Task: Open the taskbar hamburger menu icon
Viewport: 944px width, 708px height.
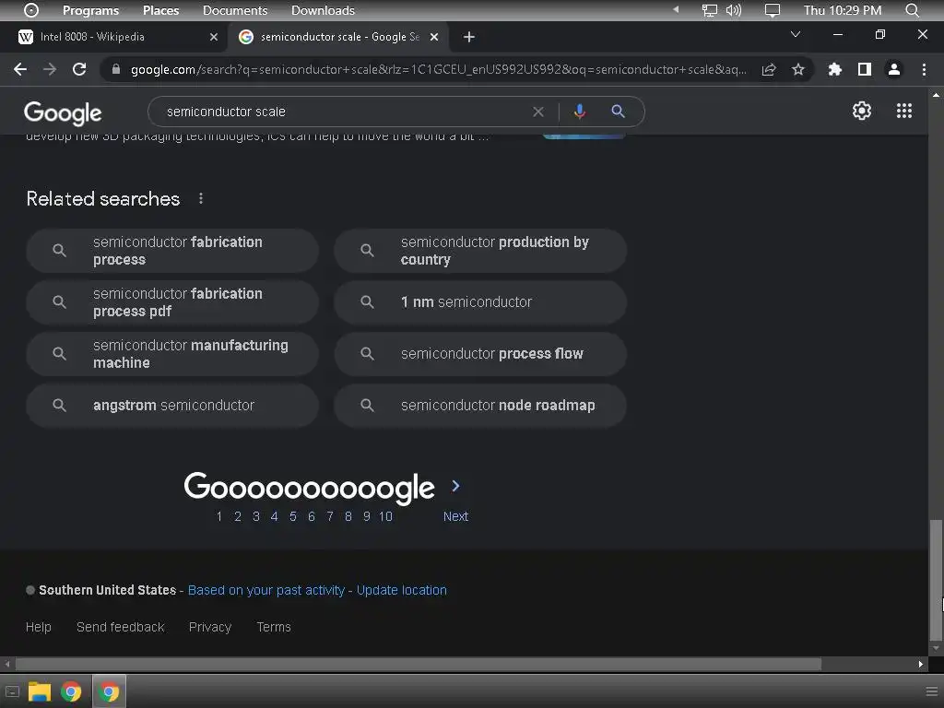Action: click(931, 691)
